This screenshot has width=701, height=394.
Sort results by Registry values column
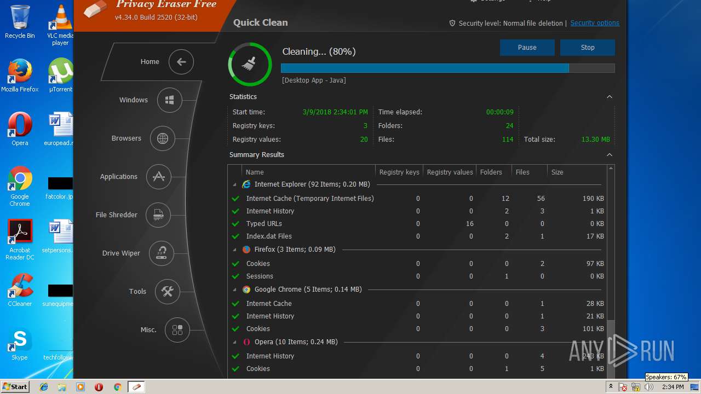click(x=450, y=172)
